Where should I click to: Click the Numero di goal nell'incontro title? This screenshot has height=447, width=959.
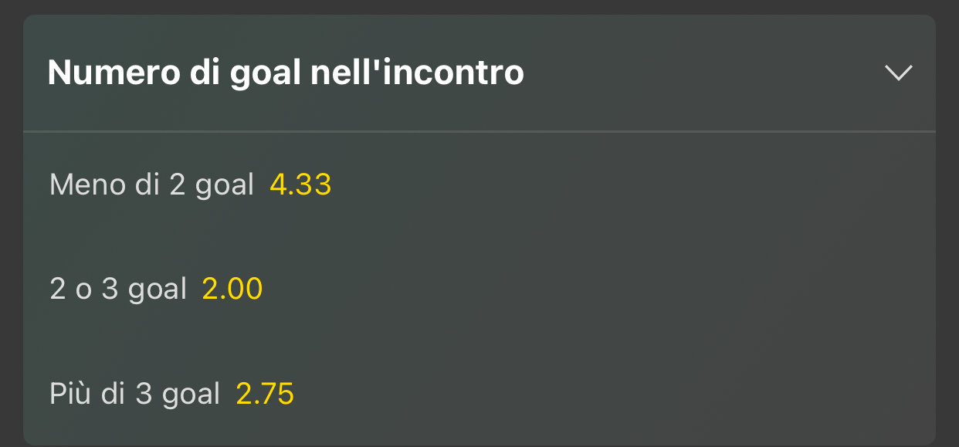(x=286, y=73)
